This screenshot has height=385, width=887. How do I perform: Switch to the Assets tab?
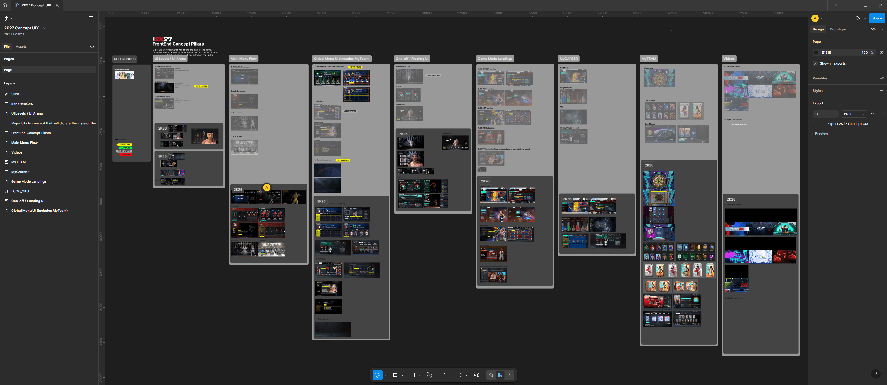click(x=21, y=46)
